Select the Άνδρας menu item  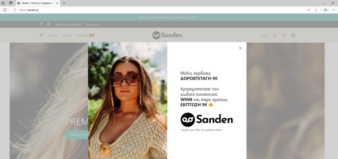click(68, 35)
